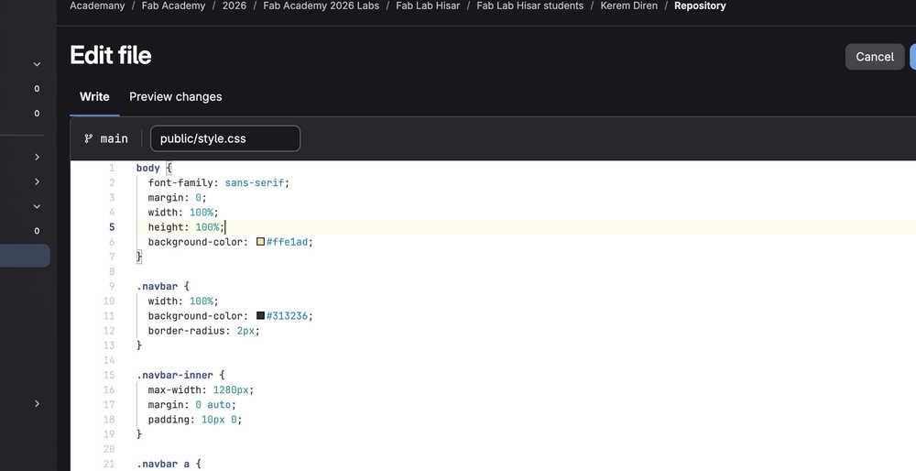916x471 pixels.
Task: Go to the Fab Academy breadcrumb
Action: [x=173, y=5]
